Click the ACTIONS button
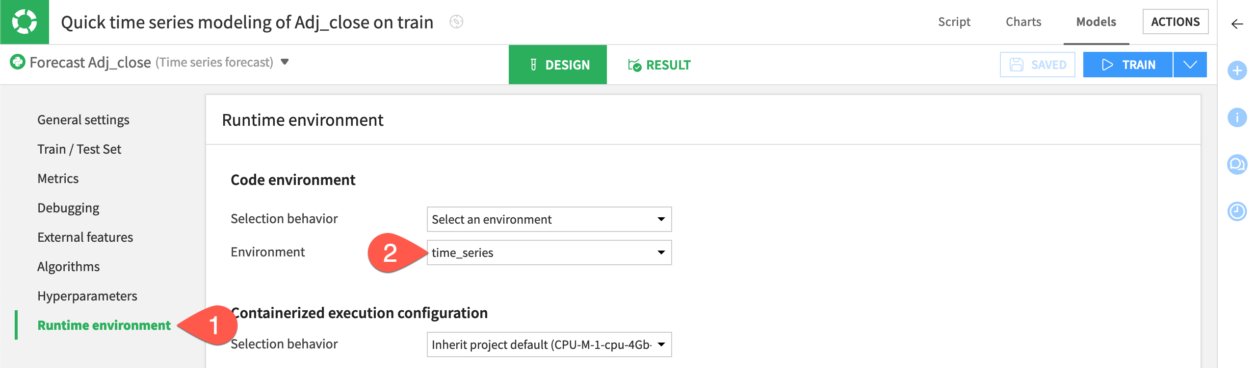This screenshot has height=368, width=1256. click(x=1176, y=22)
